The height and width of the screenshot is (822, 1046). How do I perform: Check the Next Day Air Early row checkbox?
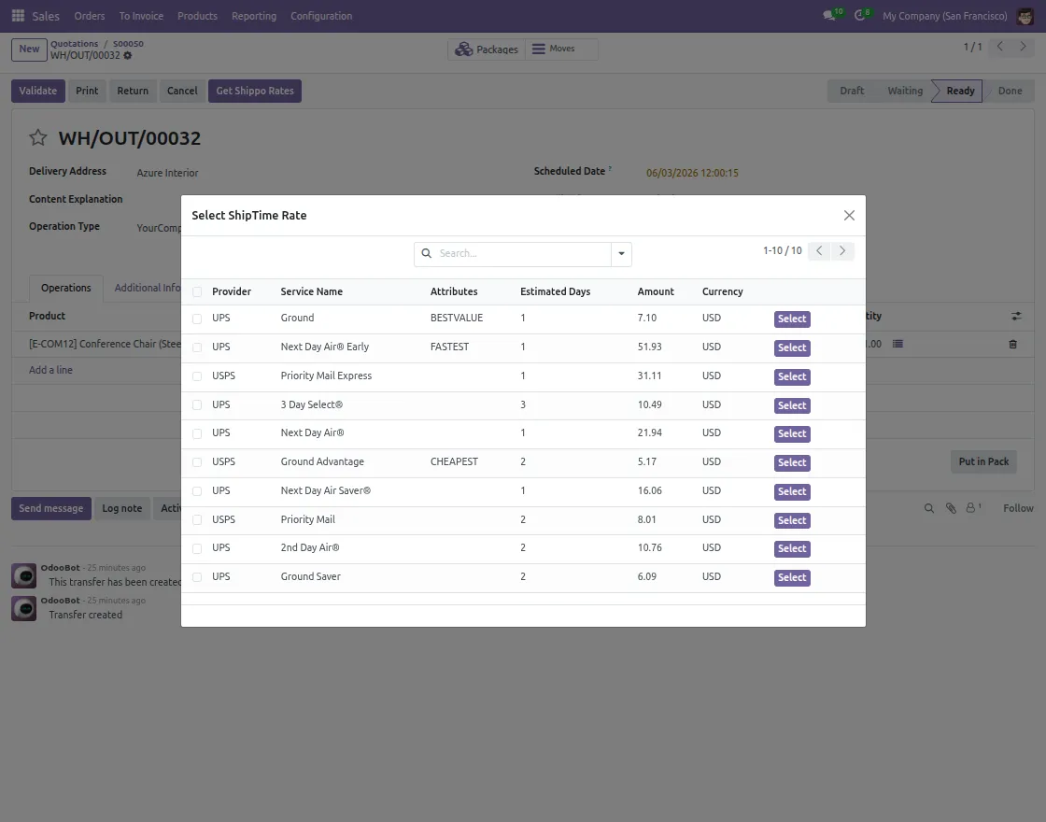(197, 347)
